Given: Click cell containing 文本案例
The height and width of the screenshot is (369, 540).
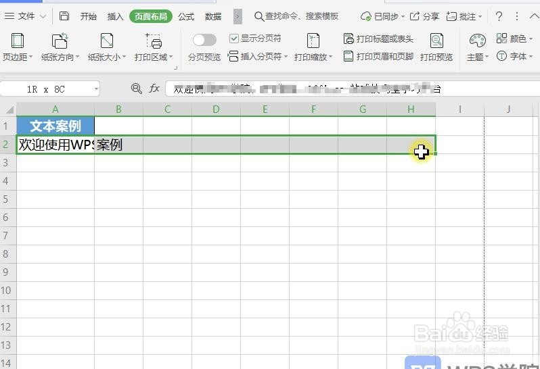Looking at the screenshot, I should click(55, 126).
